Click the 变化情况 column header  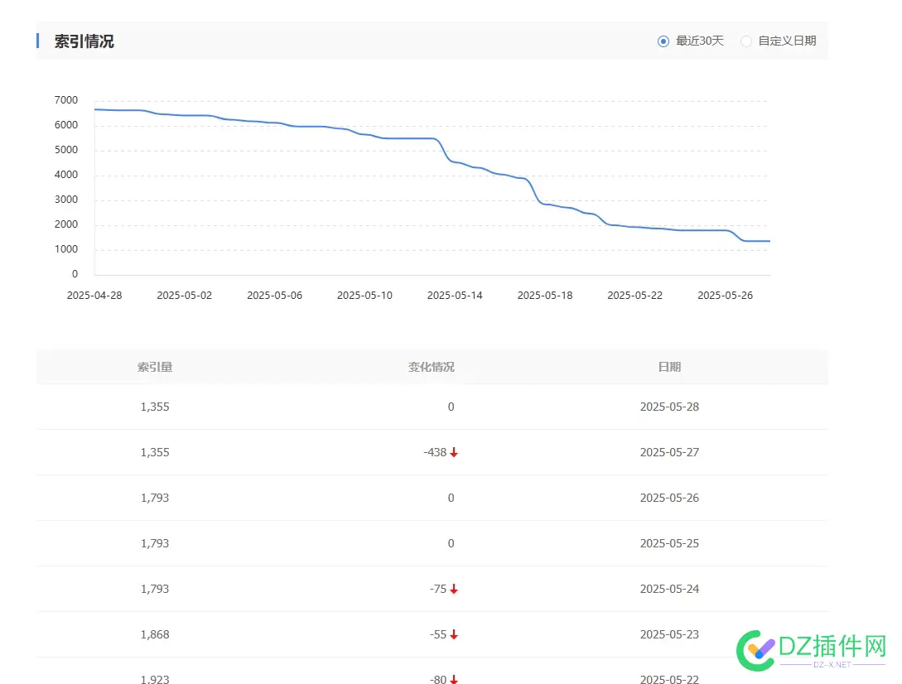[x=431, y=367]
